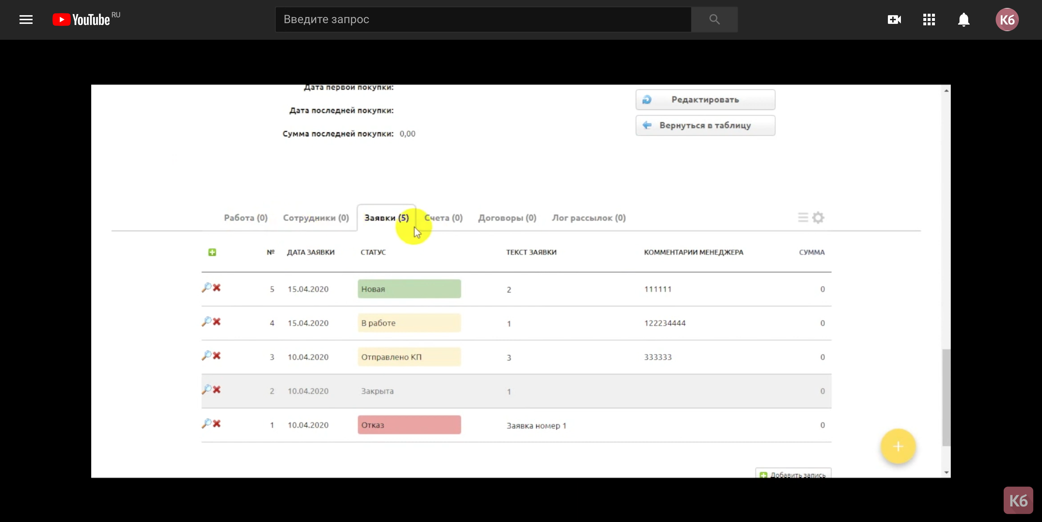Open table settings gear icon
The image size is (1042, 522).
tap(818, 217)
